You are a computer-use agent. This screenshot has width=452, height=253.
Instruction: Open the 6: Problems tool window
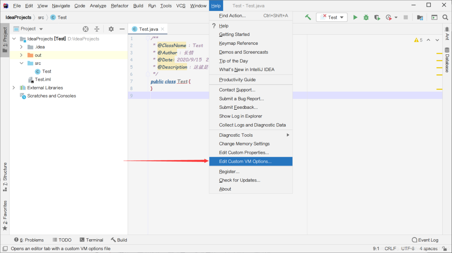[29, 240]
